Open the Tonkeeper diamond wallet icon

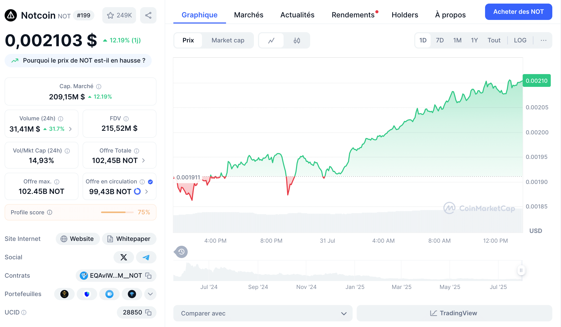pos(132,294)
